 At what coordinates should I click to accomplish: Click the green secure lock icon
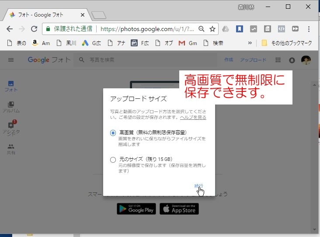tap(48, 29)
